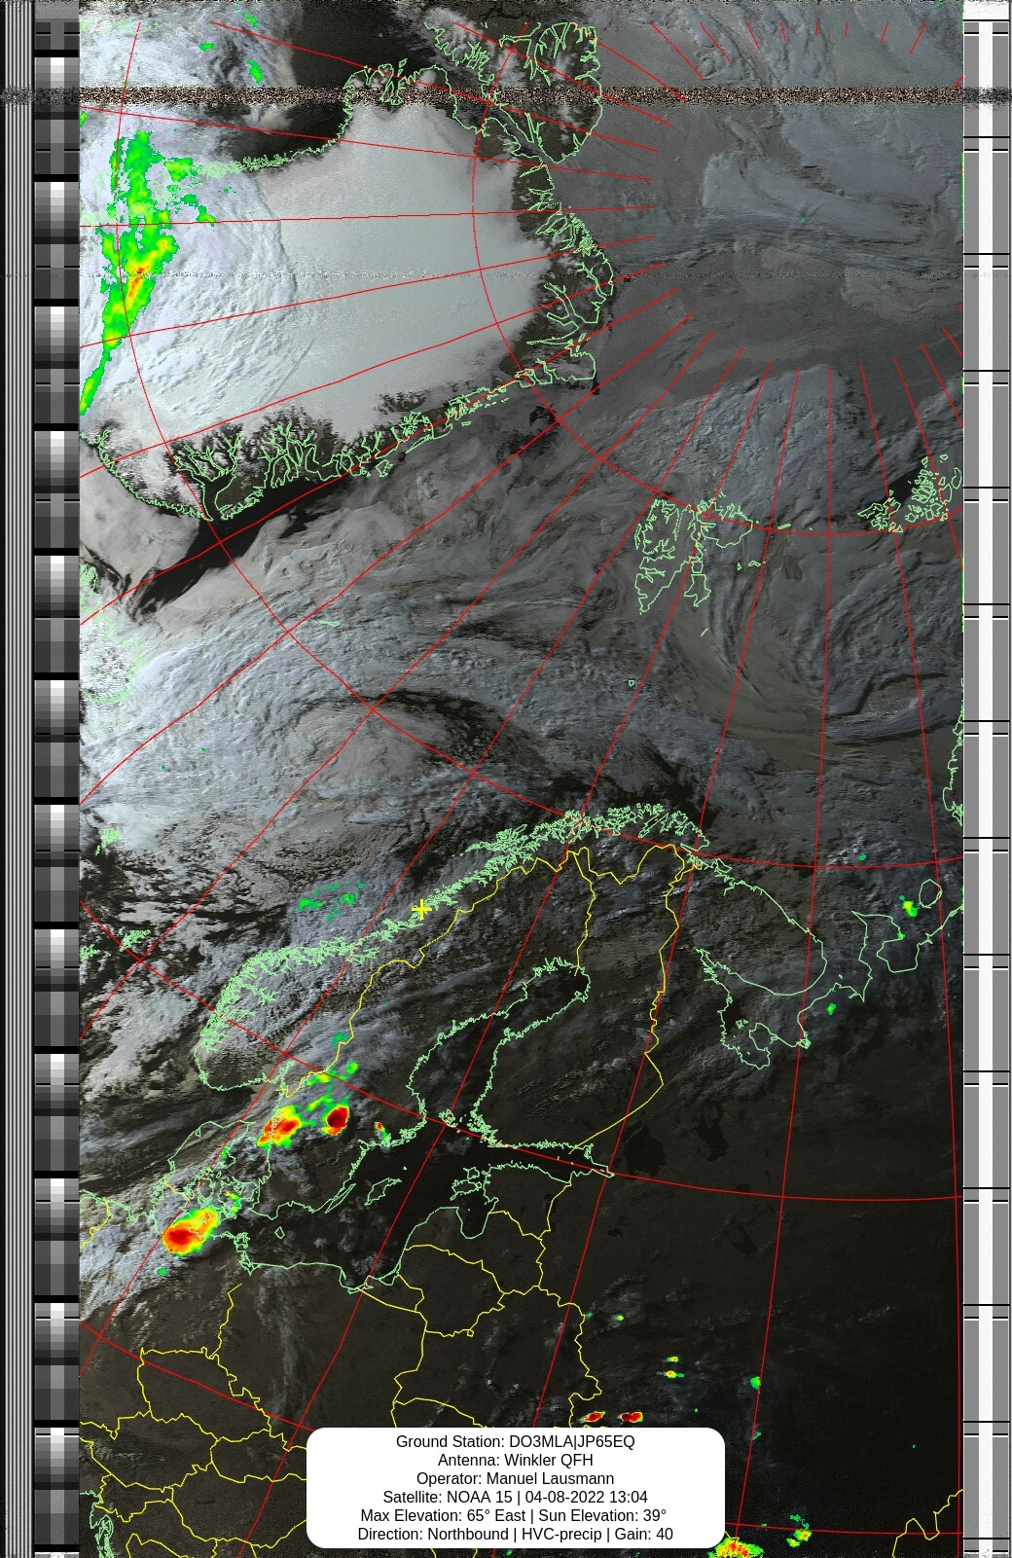Click the red-yellow rain cell over southern Norway

click(x=280, y=1127)
